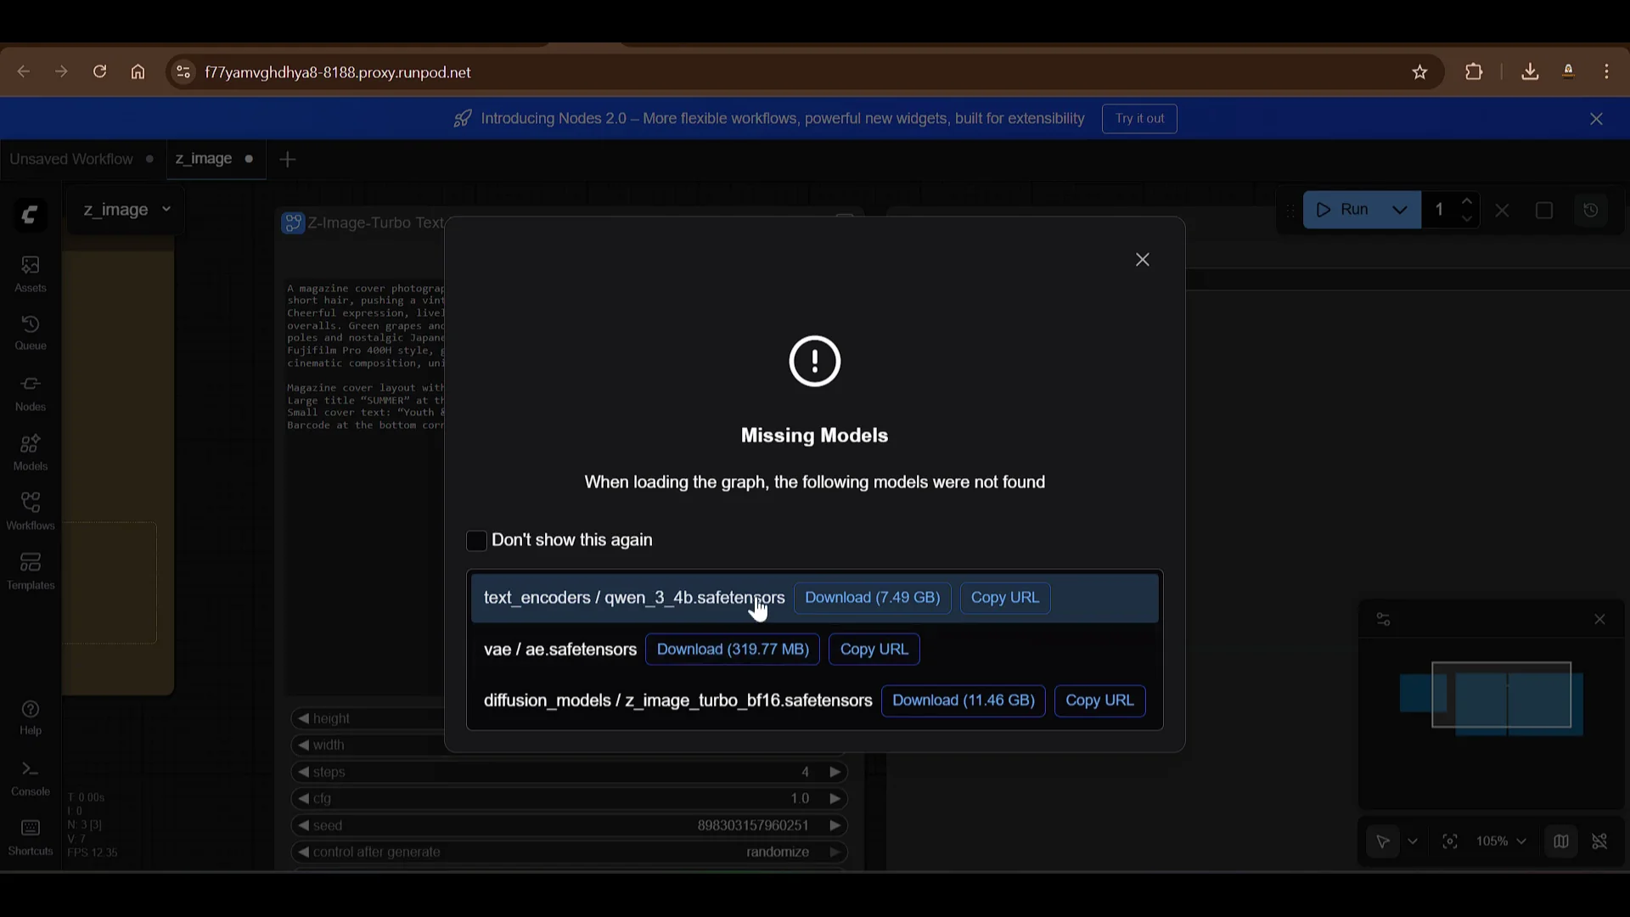
Task: Click the fit-to-view icon in the canvas toolbar
Action: click(1451, 841)
